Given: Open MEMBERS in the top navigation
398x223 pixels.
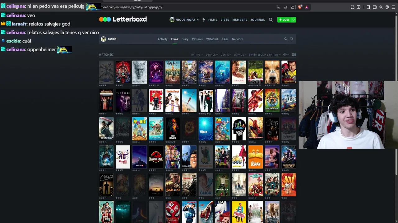Looking at the screenshot, I should pyautogui.click(x=240, y=20).
